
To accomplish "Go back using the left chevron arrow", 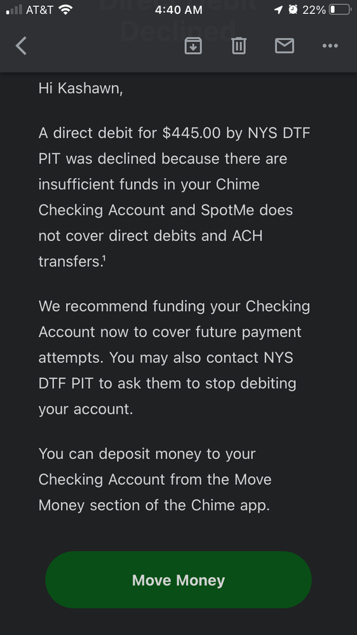I will 21,45.
